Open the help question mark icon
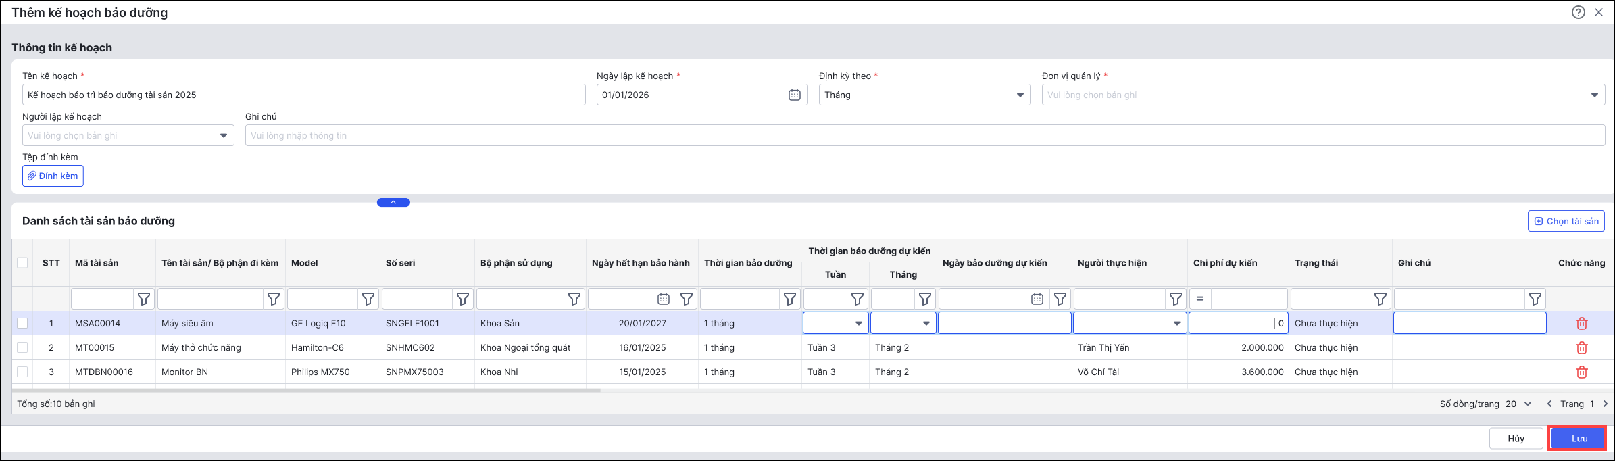1615x461 pixels. [x=1579, y=12]
